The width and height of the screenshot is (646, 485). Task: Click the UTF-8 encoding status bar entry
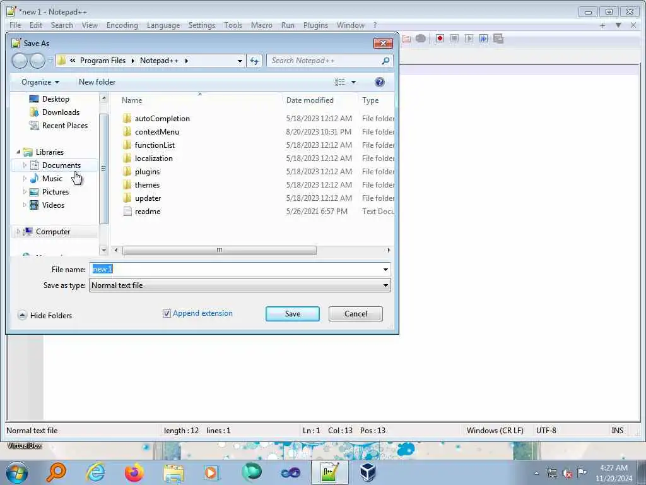[546, 431]
